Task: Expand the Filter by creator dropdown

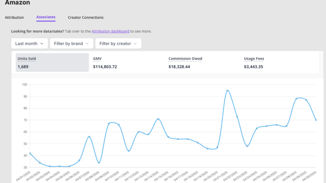Action: 118,43
